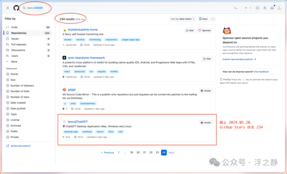Add the Size advanced filter

(11, 80)
